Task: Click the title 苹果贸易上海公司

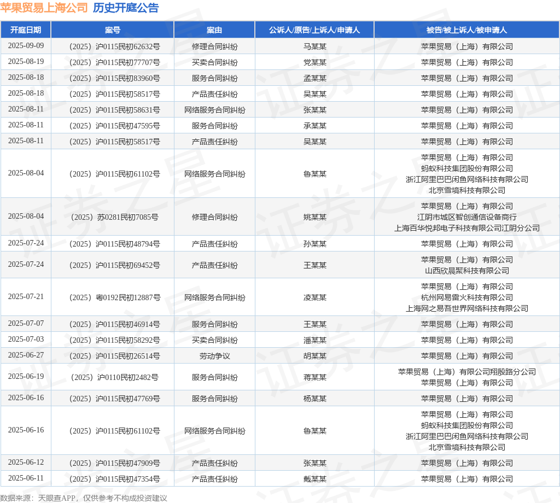Action: (44, 8)
